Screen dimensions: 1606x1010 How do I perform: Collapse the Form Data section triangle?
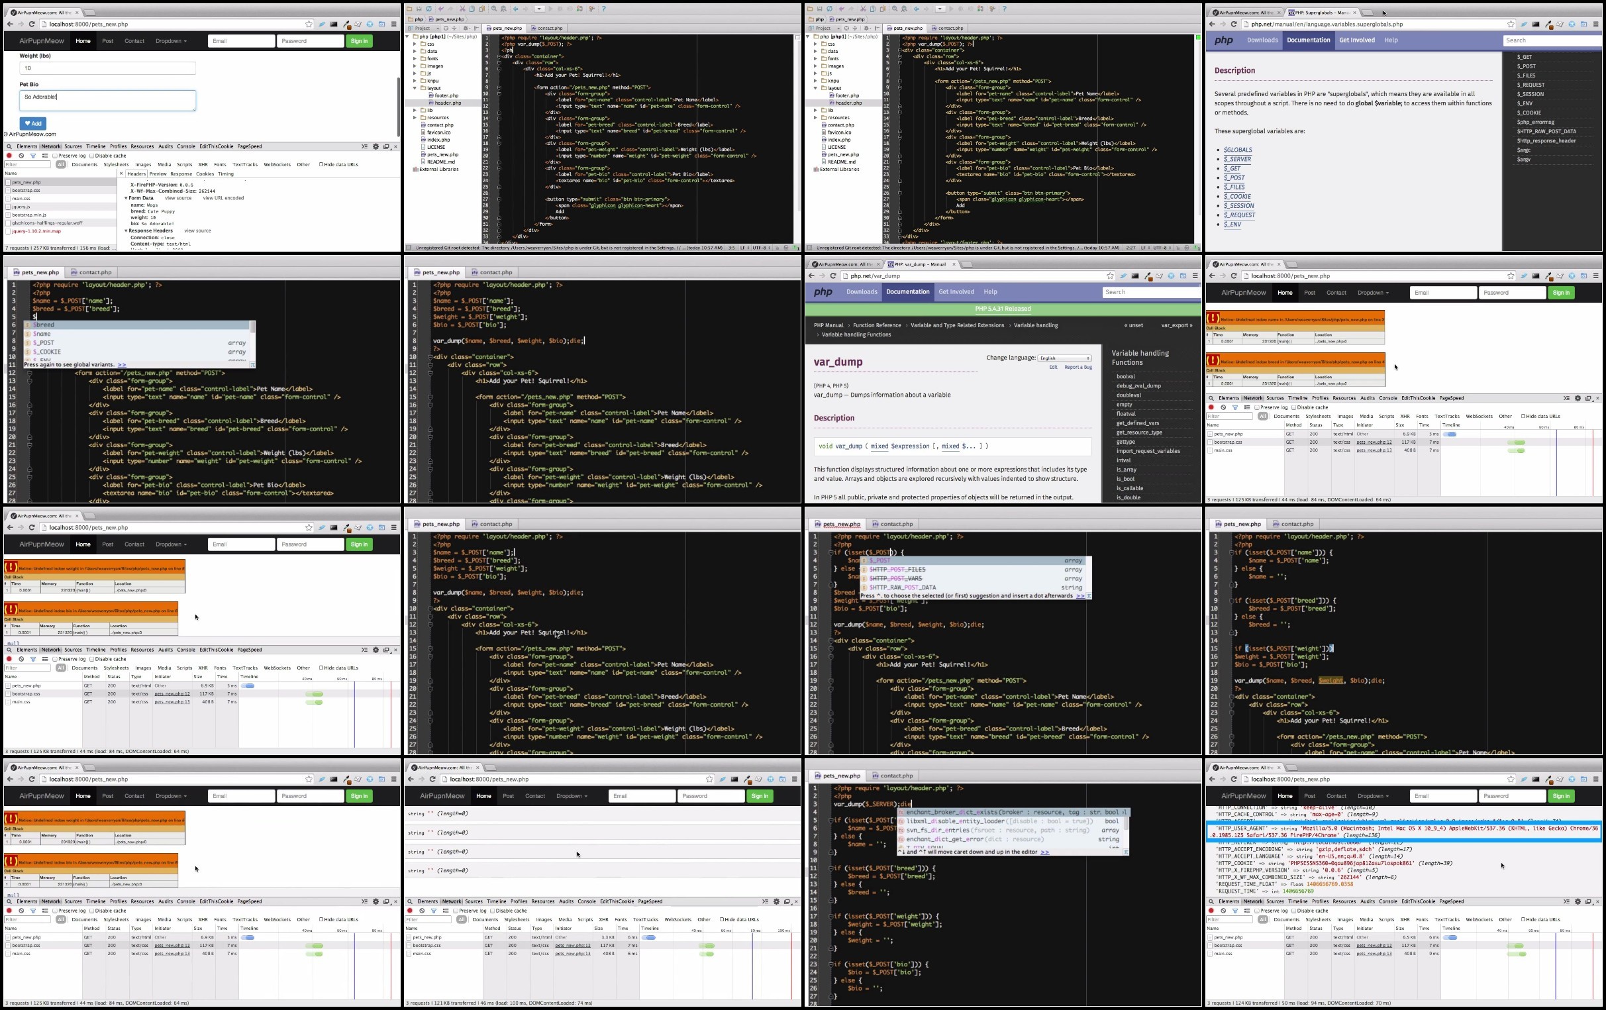click(x=126, y=198)
